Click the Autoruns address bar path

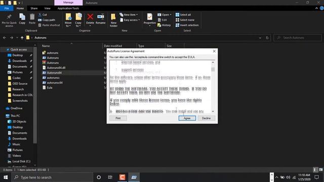[40, 38]
